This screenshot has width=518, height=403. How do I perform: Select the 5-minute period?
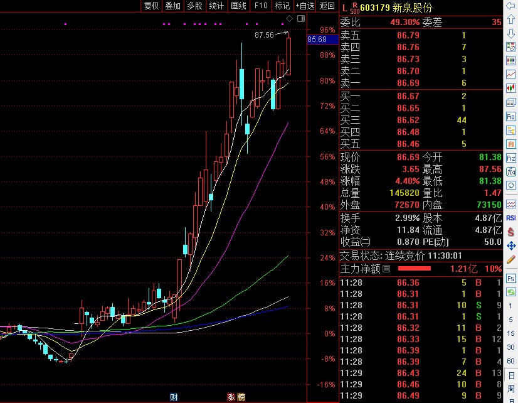(510, 320)
